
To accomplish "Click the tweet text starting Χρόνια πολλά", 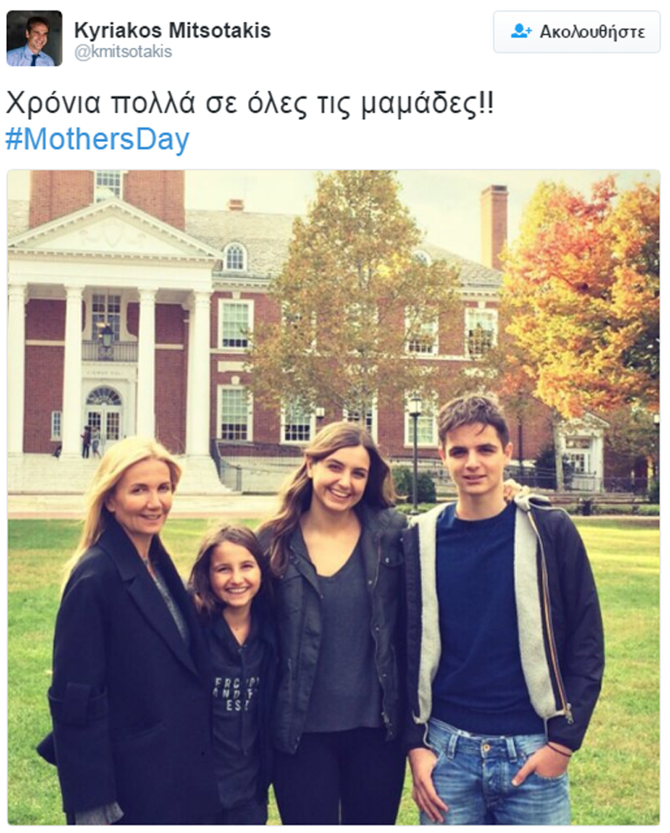I will (250, 103).
